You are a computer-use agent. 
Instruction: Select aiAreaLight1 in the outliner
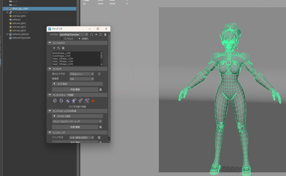coord(19,16)
